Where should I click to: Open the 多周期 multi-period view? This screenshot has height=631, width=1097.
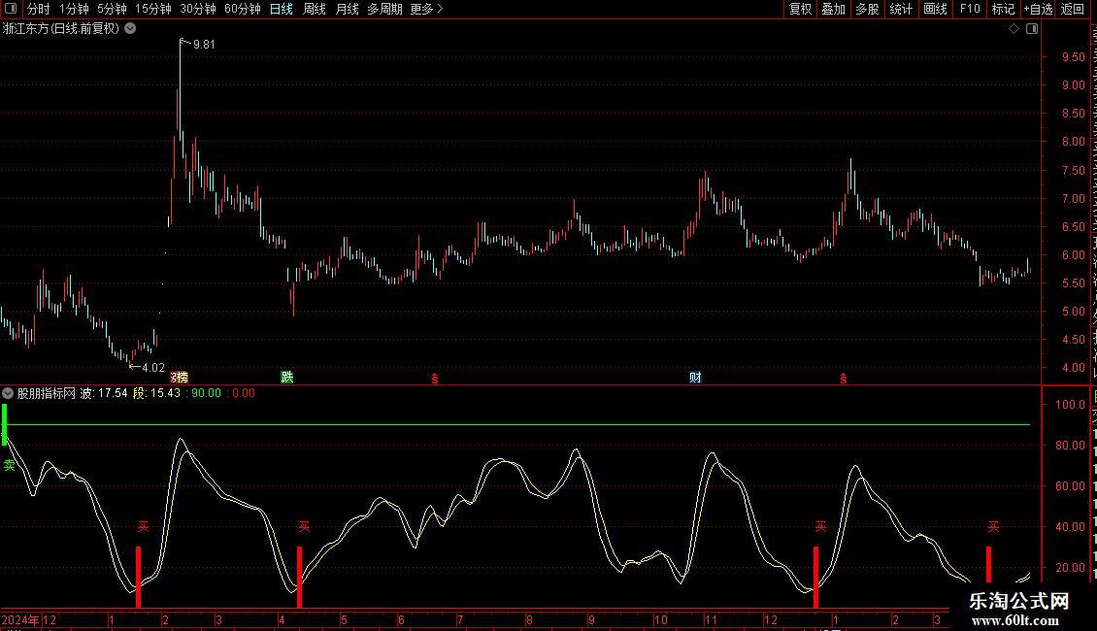pos(384,9)
